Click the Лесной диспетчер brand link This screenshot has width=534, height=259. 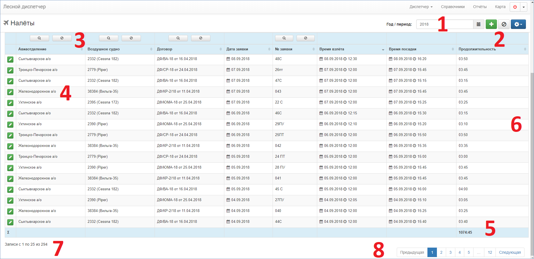25,7
